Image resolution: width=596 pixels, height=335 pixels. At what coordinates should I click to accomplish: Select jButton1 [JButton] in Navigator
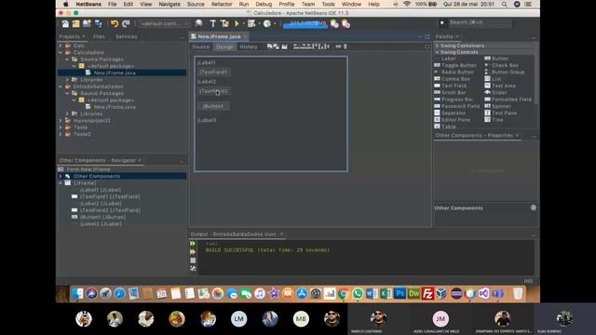tap(102, 217)
